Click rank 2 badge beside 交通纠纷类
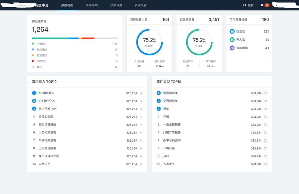Viewport: 299px width, 194px height. [x=158, y=101]
